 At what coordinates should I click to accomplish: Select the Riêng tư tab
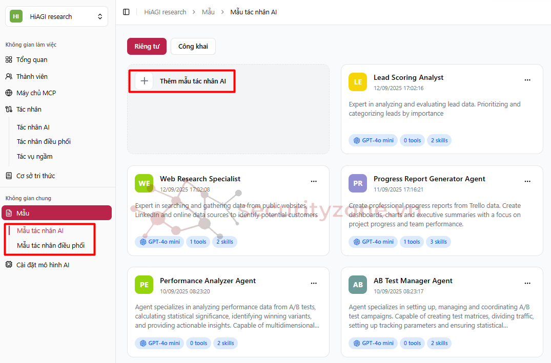[x=147, y=47]
